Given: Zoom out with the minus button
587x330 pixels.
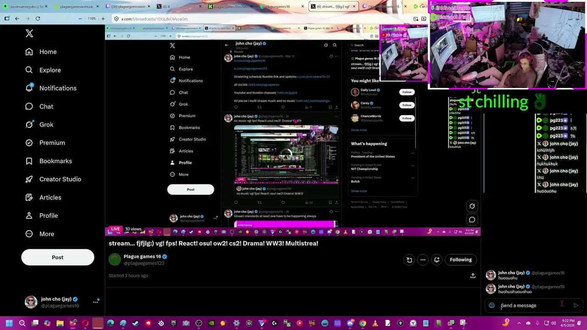Looking at the screenshot, I should coord(80,19).
